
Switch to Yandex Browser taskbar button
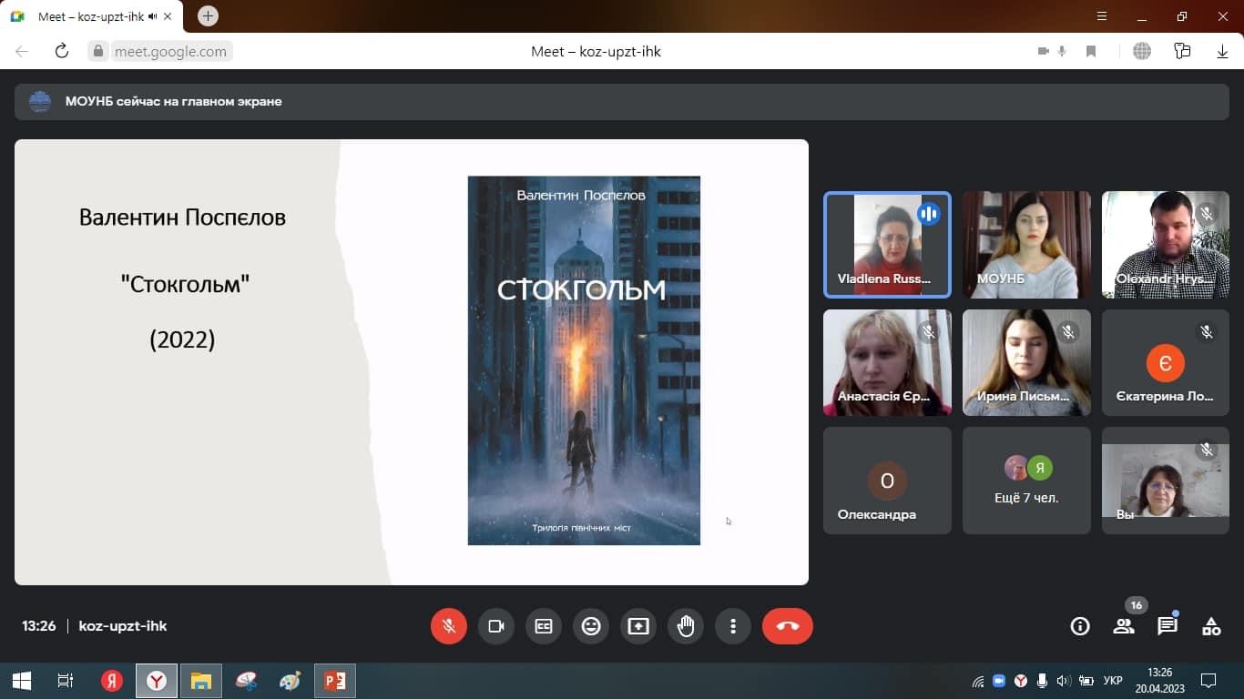[157, 681]
